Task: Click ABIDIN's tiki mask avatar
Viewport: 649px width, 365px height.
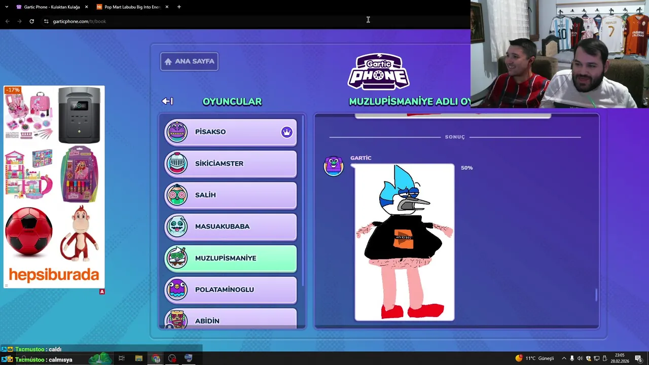Action: [x=177, y=319]
